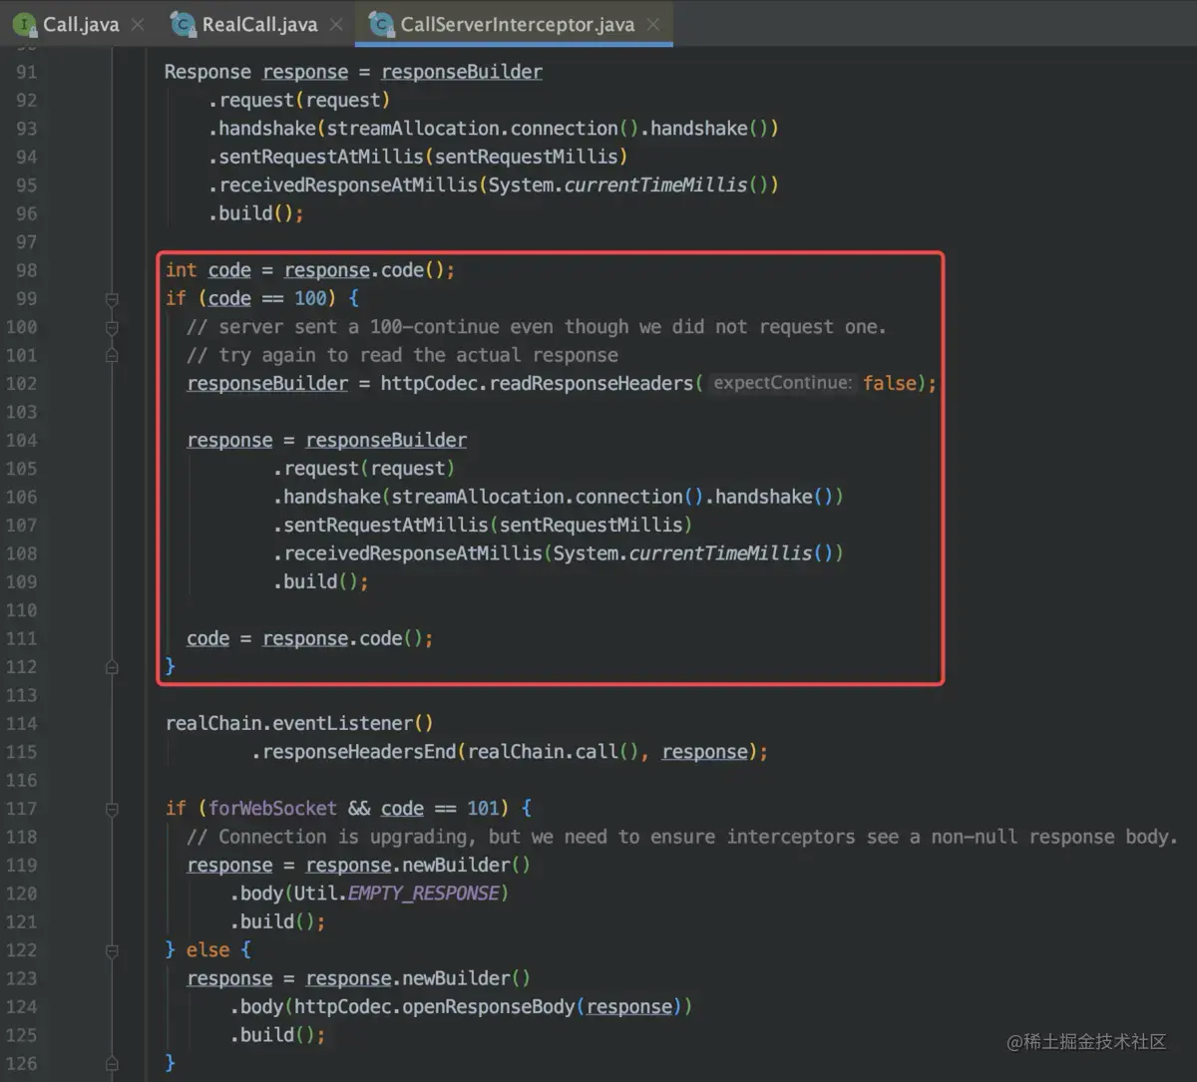The height and width of the screenshot is (1082, 1197).
Task: Close the CallServerInterceptor.java tab
Action: pyautogui.click(x=653, y=24)
